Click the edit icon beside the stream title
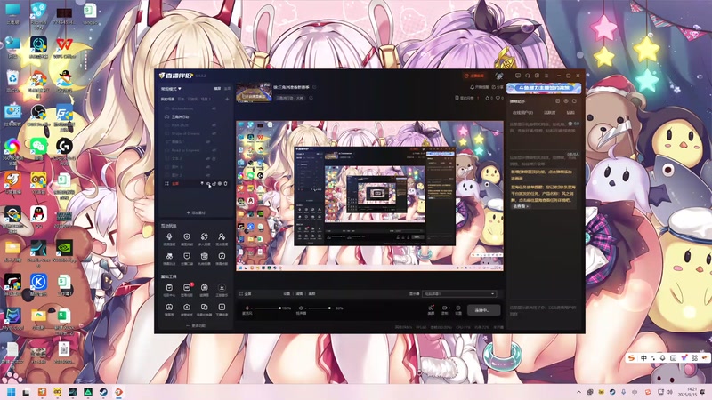Image resolution: width=712 pixels, height=400 pixels. (314, 87)
